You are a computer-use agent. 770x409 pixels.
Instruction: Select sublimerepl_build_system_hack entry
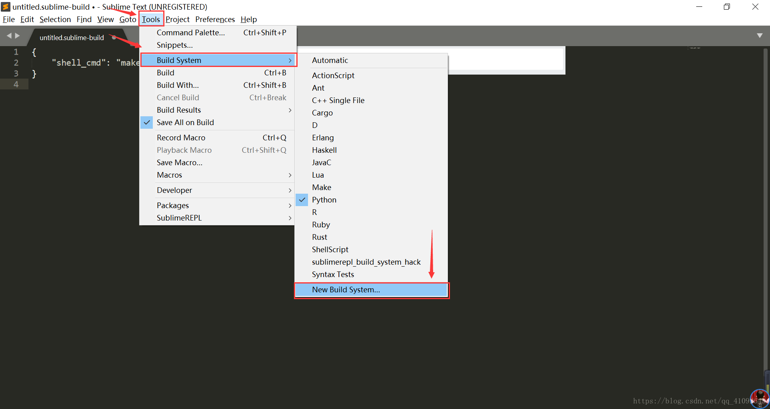(x=371, y=262)
